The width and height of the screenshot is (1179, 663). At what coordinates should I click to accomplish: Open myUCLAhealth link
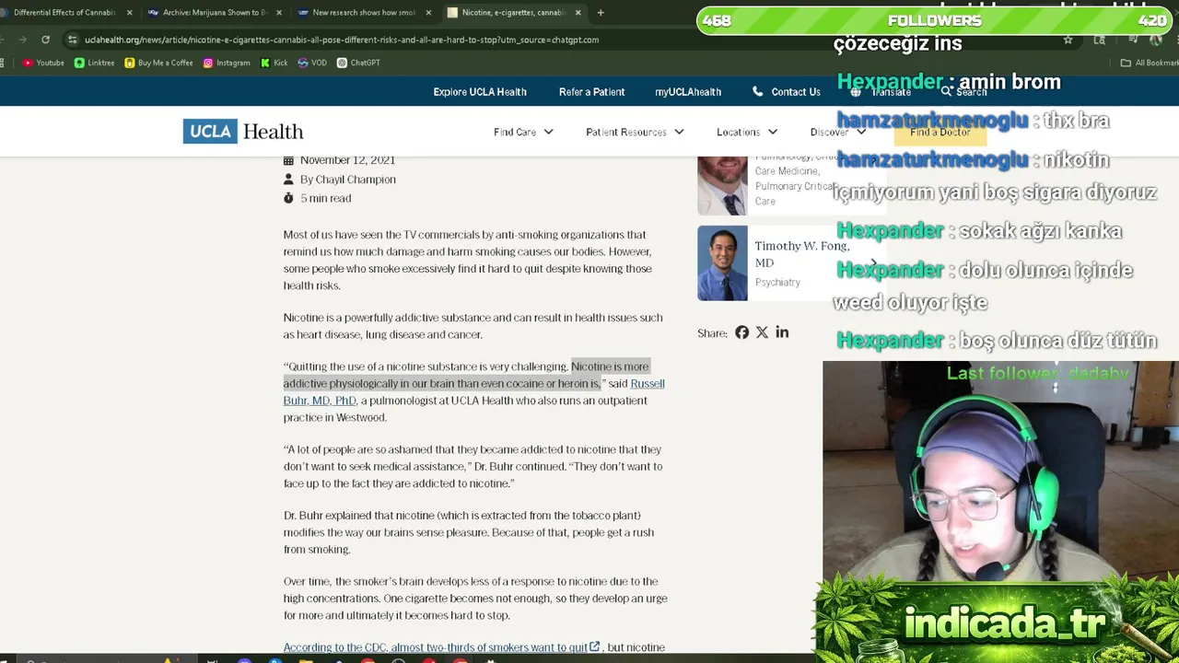pos(688,92)
